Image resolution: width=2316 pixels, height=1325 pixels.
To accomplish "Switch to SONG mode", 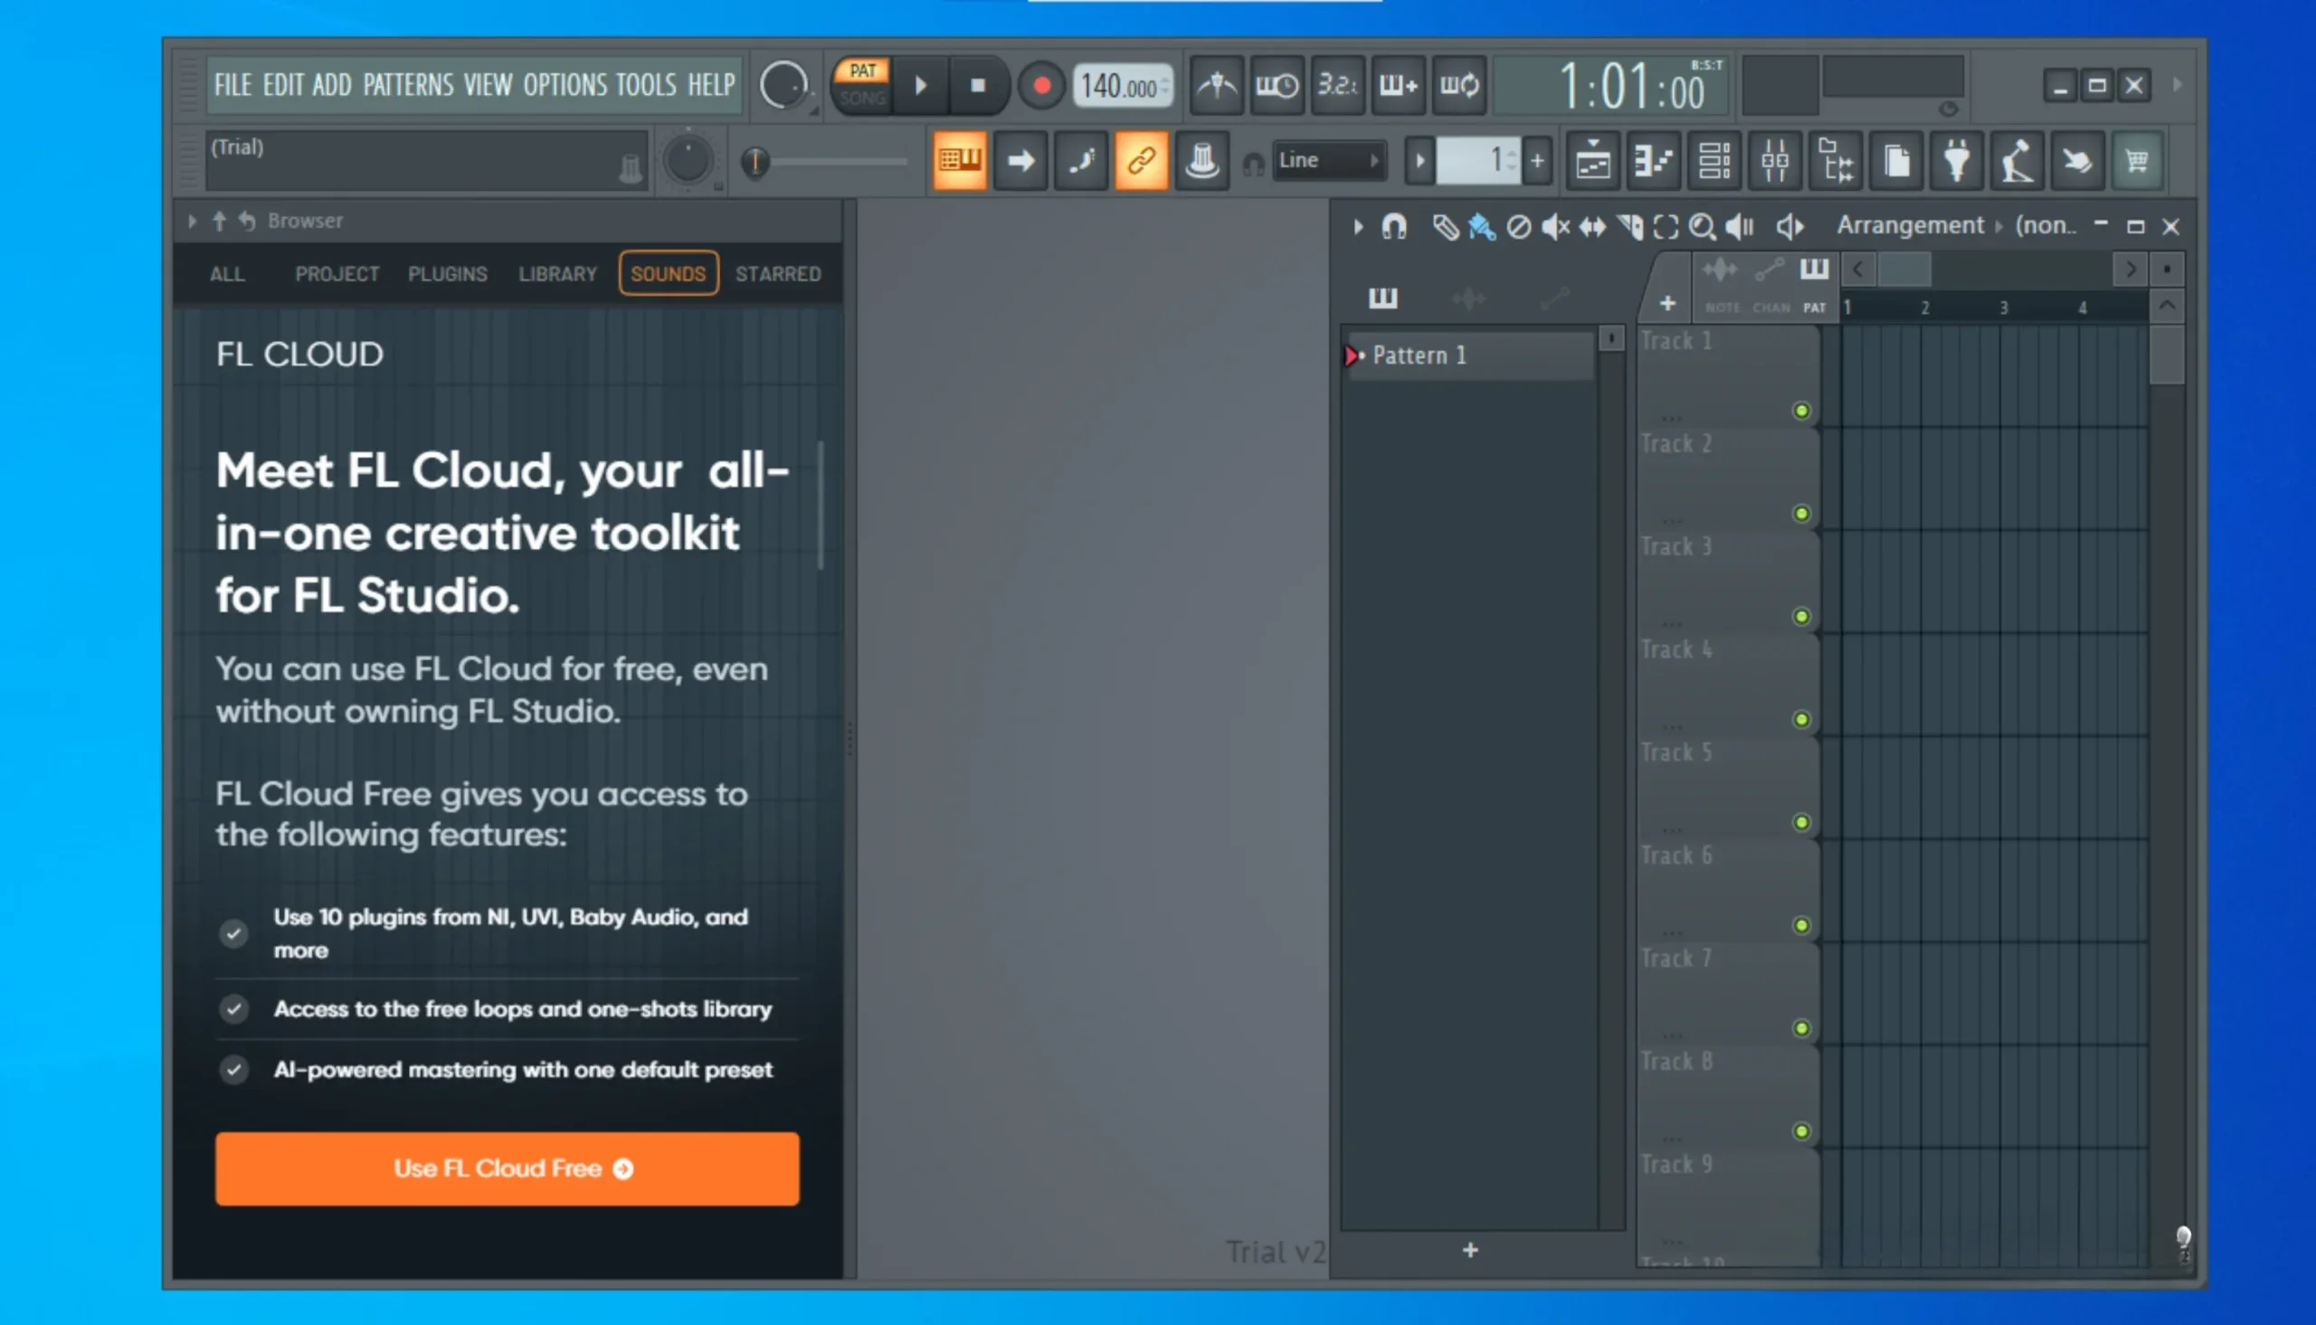I will [863, 98].
